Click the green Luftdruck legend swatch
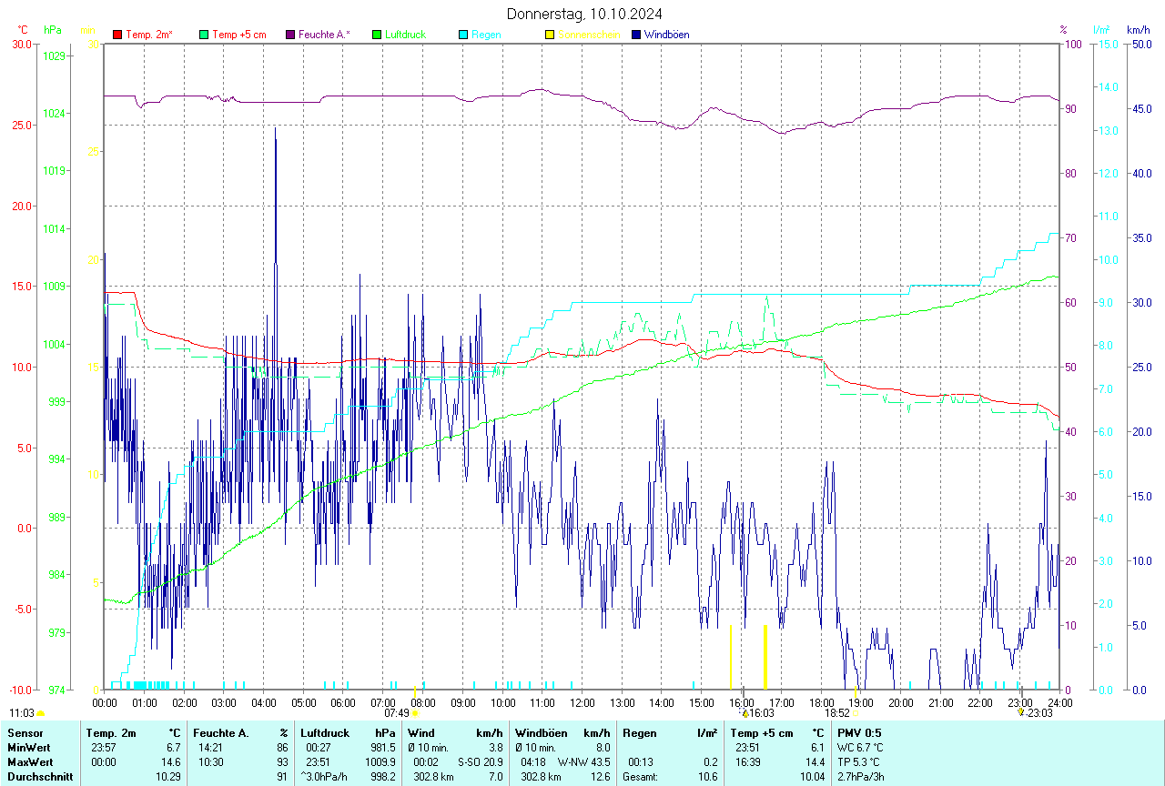This screenshot has height=786, width=1165. (377, 35)
